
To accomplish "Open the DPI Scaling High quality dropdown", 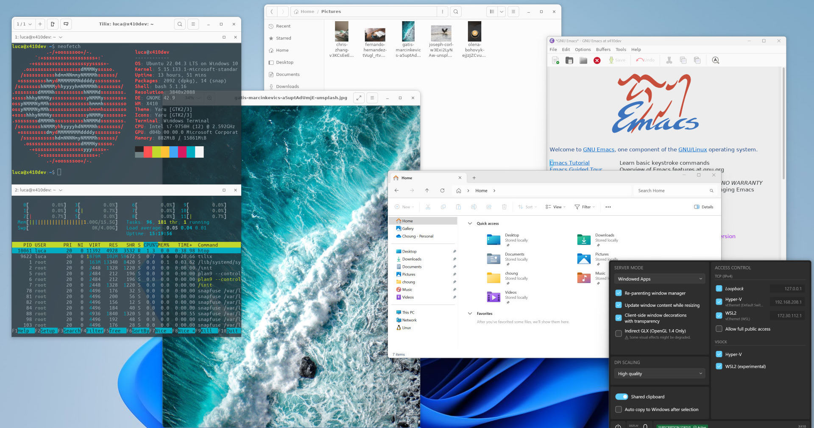I will (x=659, y=374).
